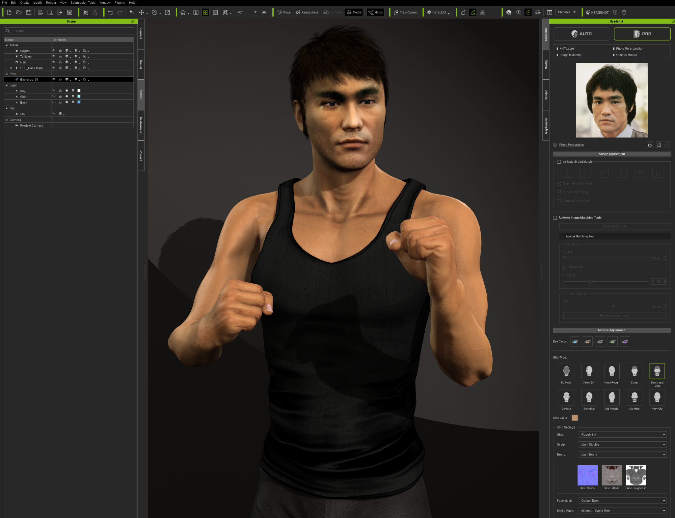The height and width of the screenshot is (518, 675).
Task: Click the Key light white color swatch
Action: pos(79,91)
